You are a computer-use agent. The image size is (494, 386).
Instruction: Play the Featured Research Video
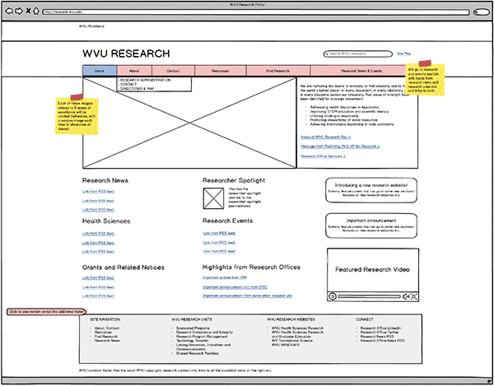334,295
